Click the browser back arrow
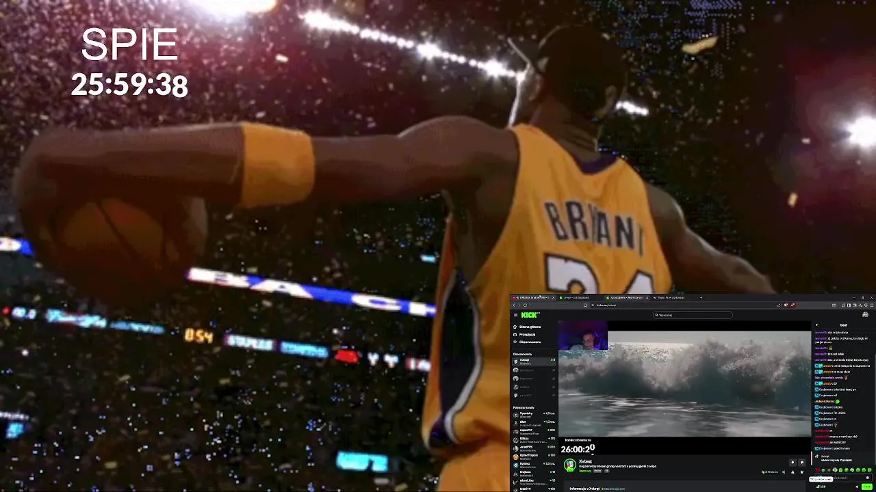 [x=514, y=305]
